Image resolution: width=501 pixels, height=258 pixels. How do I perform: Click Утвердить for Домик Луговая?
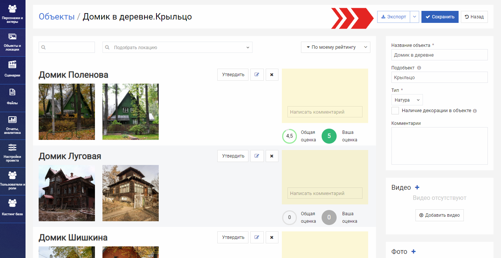click(x=233, y=156)
